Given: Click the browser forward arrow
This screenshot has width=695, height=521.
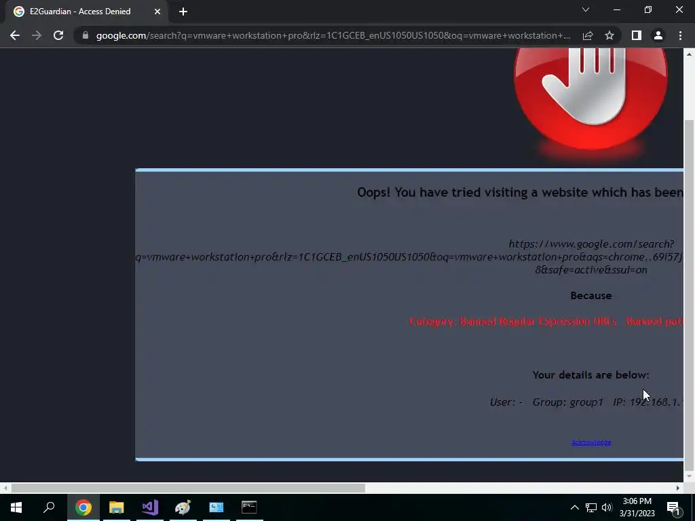Looking at the screenshot, I should 37,35.
